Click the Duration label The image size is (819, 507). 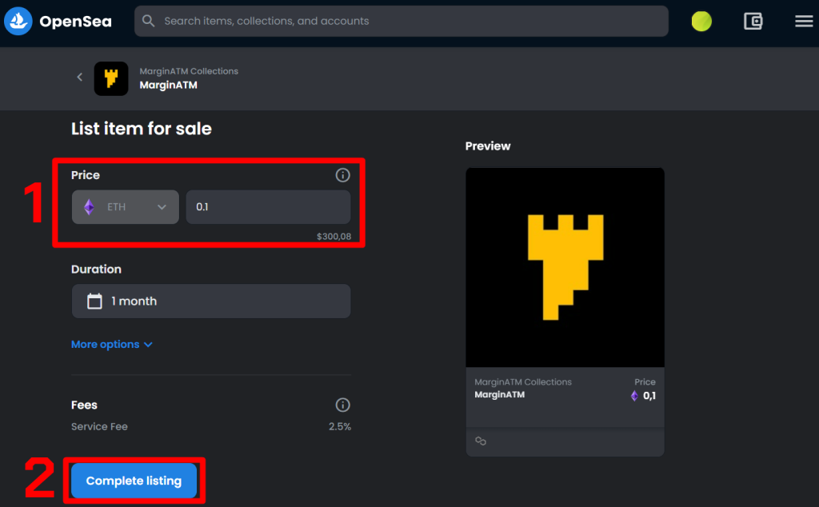coord(96,269)
